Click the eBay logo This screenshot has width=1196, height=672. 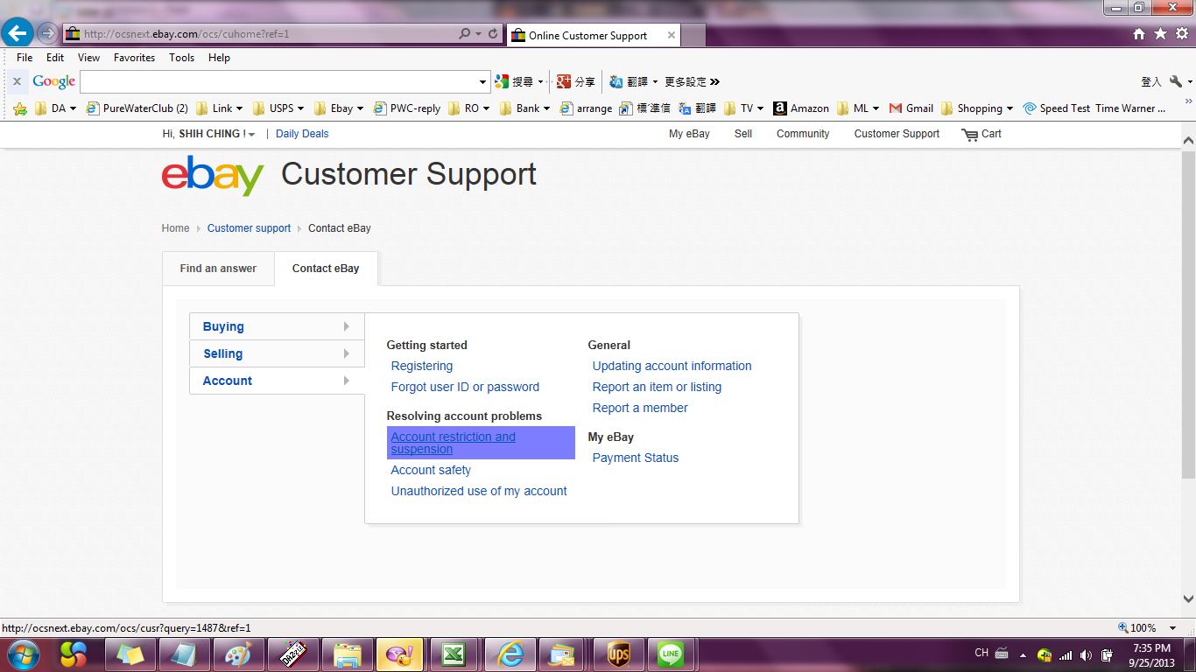(x=213, y=175)
